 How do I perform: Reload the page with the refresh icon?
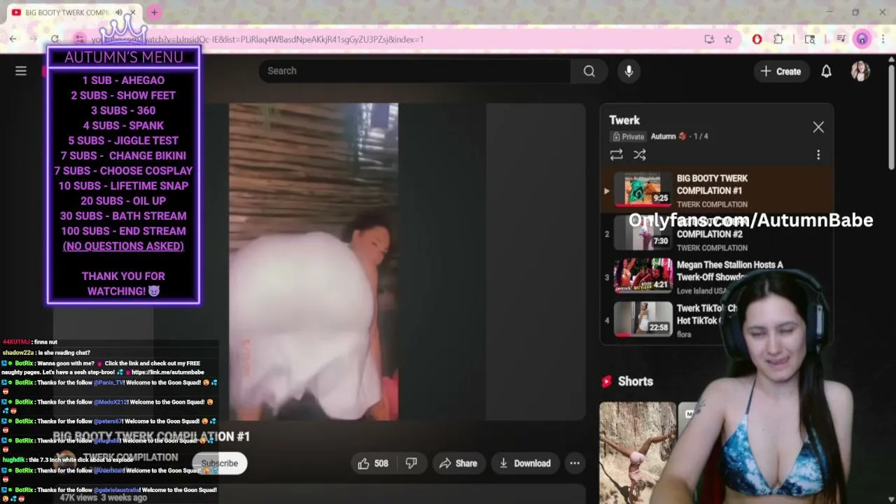coord(55,39)
